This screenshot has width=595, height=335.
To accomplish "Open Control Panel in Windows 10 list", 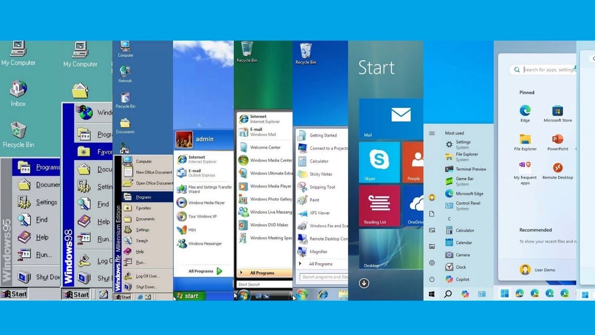I will 463,206.
